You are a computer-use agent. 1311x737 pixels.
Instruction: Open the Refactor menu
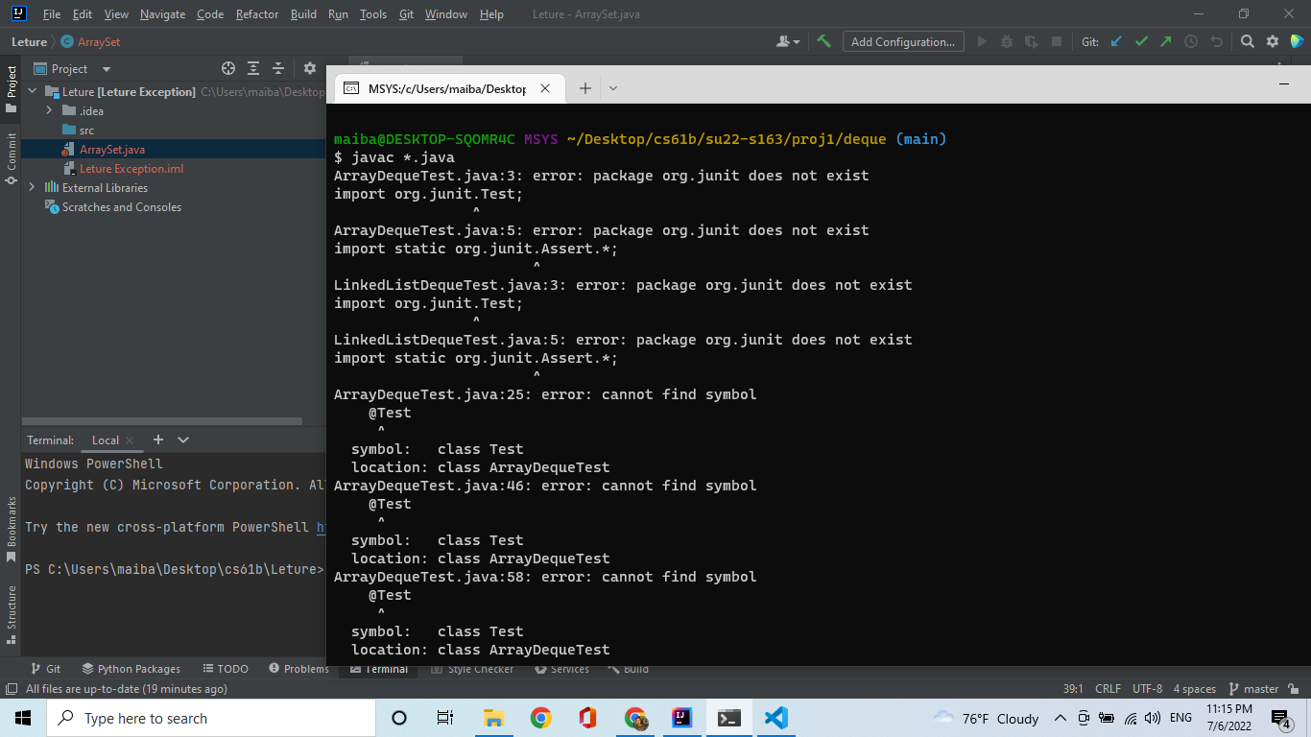256,14
